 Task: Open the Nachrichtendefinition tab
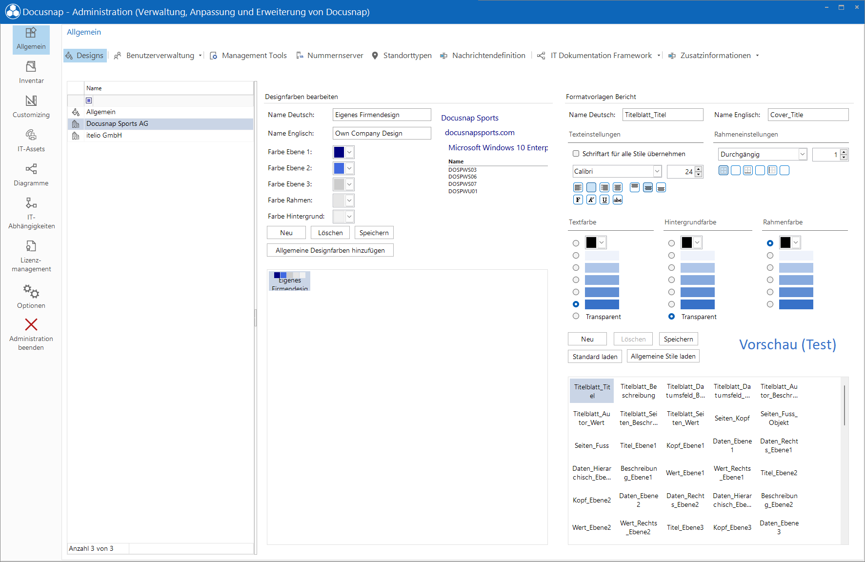(483, 56)
